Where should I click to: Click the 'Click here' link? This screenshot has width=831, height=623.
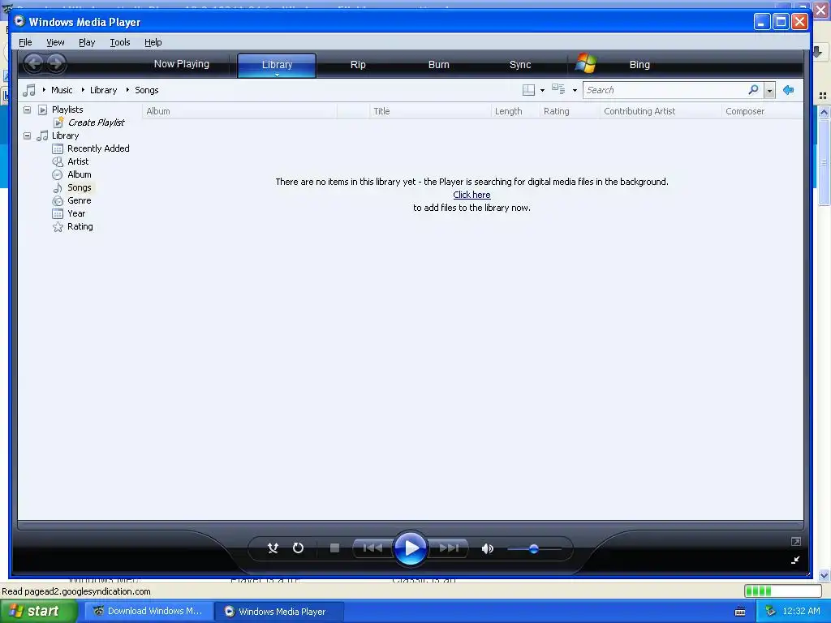[x=471, y=195]
